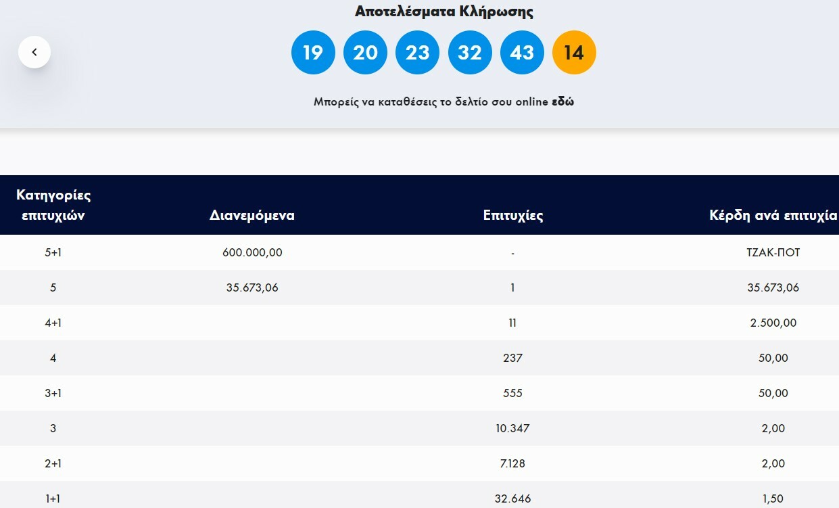Click the 'Κατηγορίες επιτυχιών' column header
The image size is (839, 508).
point(53,205)
